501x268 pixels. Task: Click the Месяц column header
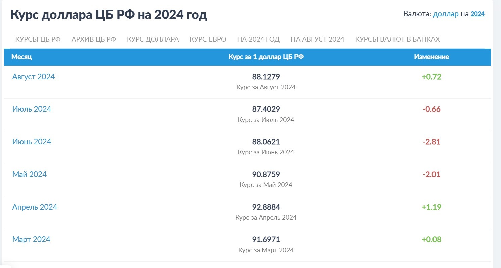(21, 57)
